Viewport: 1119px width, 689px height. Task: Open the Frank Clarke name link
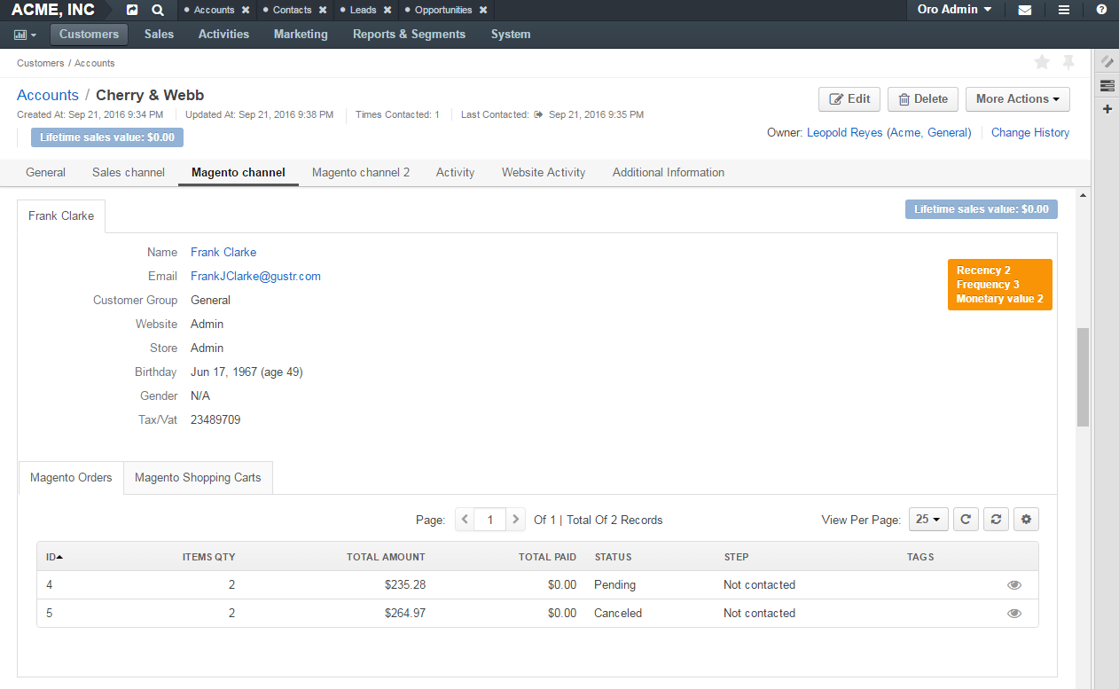223,252
